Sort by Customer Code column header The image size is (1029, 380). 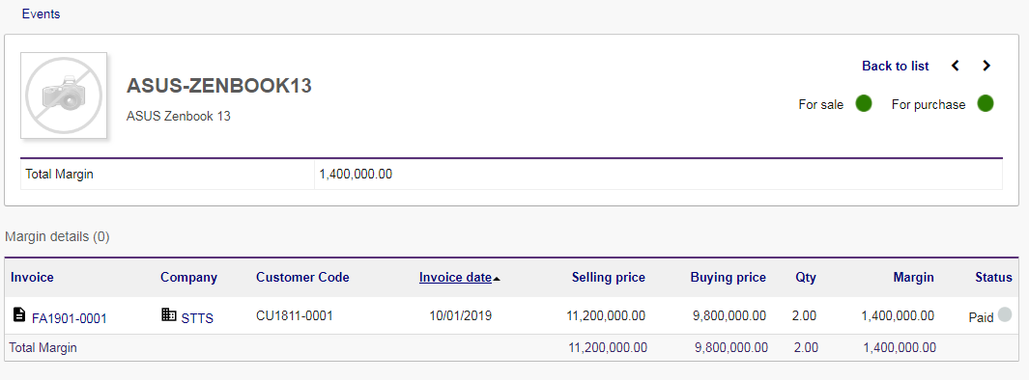(302, 277)
